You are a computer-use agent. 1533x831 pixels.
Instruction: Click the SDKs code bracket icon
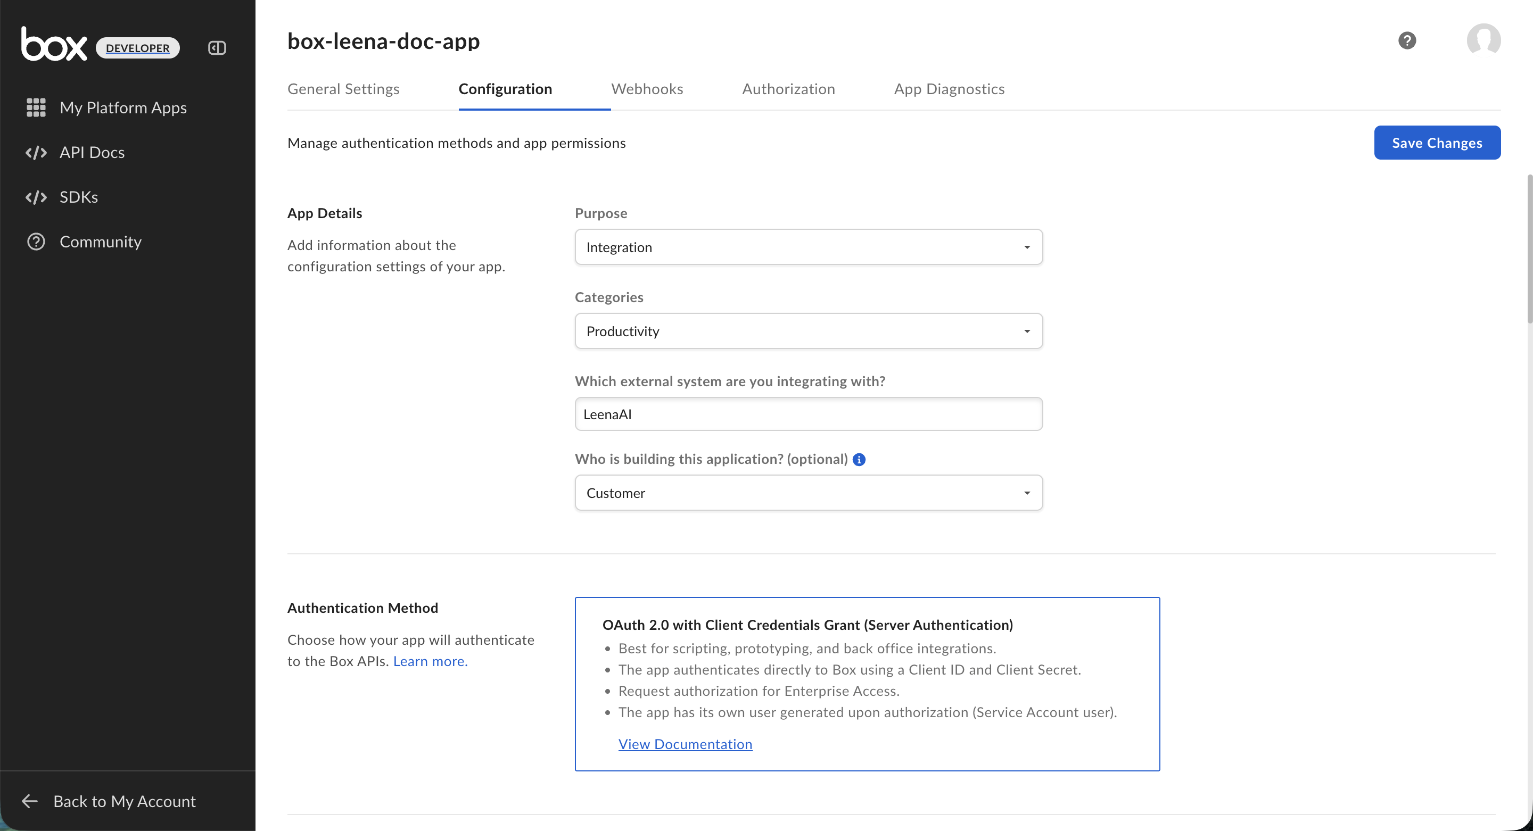36,197
